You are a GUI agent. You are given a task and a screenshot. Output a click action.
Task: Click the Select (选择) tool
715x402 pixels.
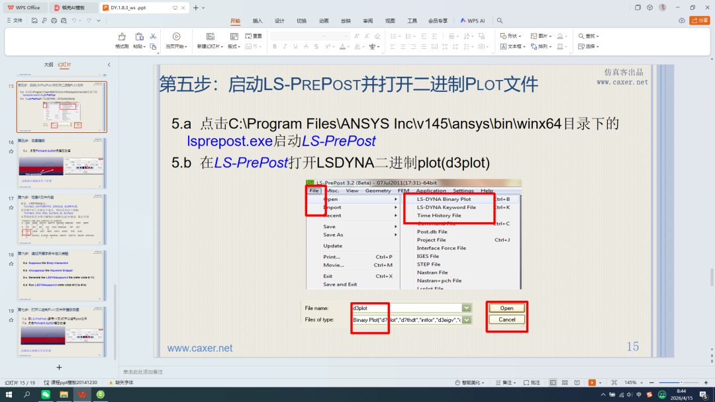pyautogui.click(x=589, y=46)
